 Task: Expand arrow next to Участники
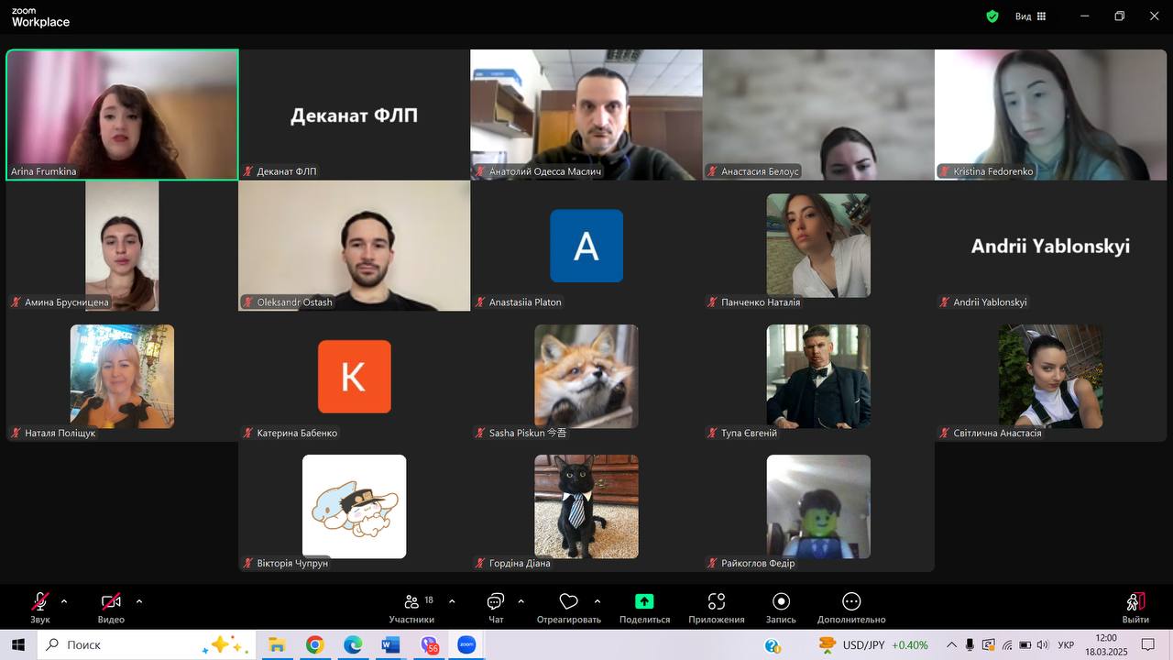[452, 601]
